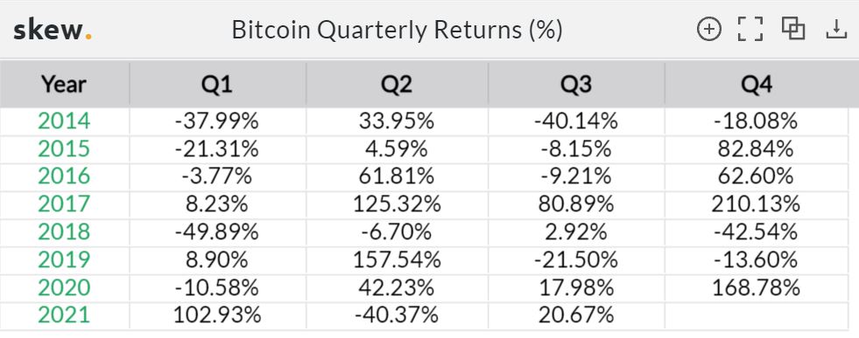This screenshot has height=338, width=859.
Task: Click the -49.89% Q1 2018 cell
Action: [x=217, y=232]
